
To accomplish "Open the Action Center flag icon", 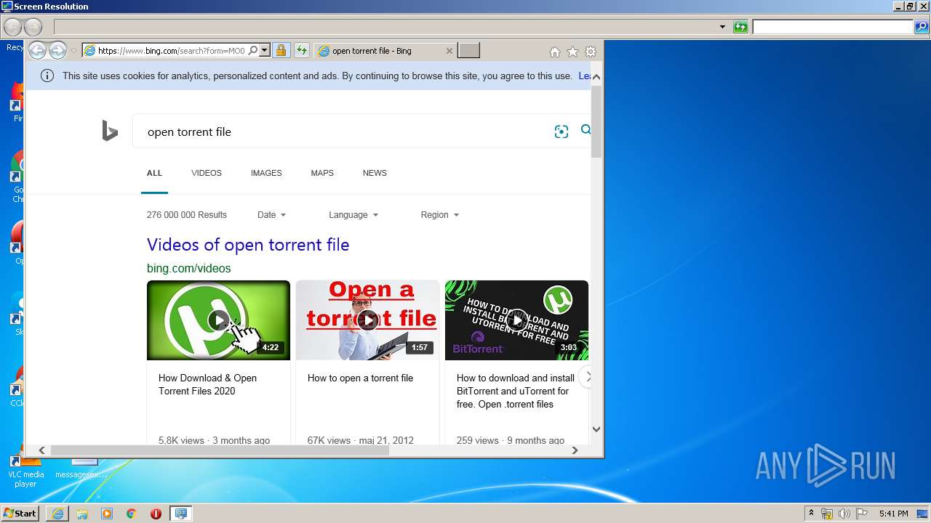I will coord(862,514).
